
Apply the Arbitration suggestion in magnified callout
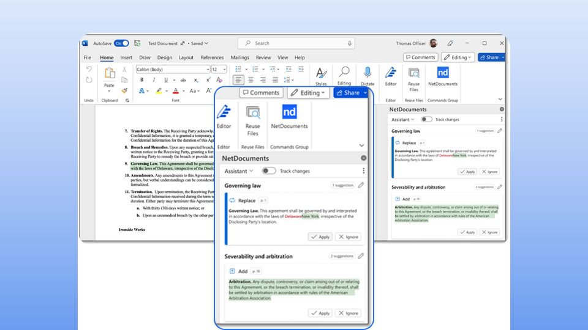(320, 313)
